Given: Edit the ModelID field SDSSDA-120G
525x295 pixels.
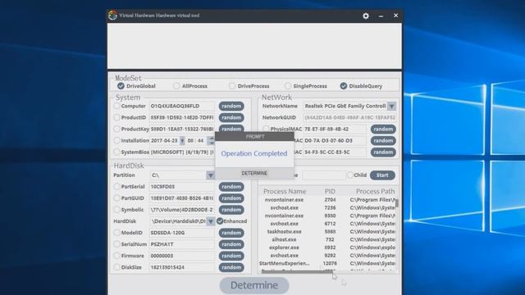Looking at the screenshot, I should tap(182, 233).
